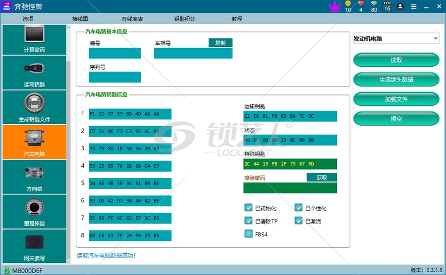Enable the FBS4 checkbox
This screenshot has width=446, height=275.
248,234
